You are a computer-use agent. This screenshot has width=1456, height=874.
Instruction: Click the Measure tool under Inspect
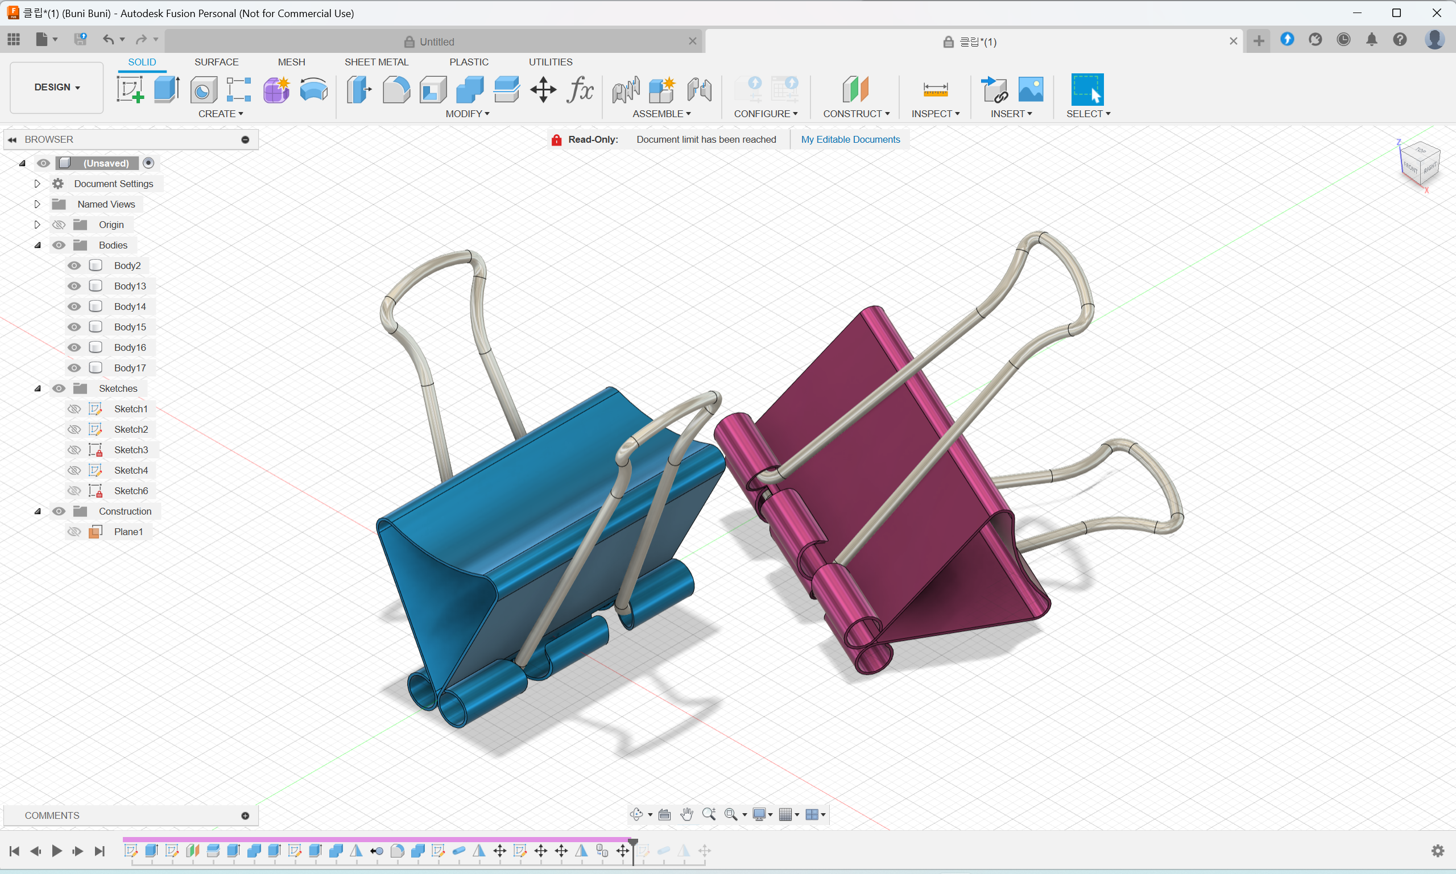pyautogui.click(x=934, y=89)
